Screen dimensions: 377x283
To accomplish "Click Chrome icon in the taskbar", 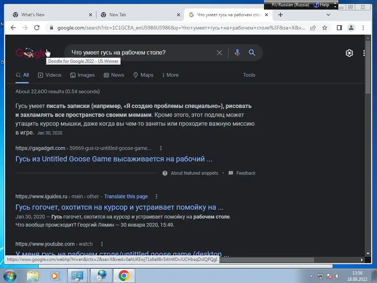I will pos(124,276).
